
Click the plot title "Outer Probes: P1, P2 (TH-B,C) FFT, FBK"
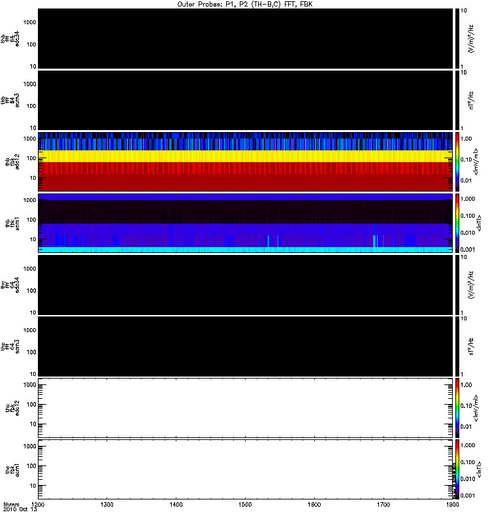[x=245, y=5]
